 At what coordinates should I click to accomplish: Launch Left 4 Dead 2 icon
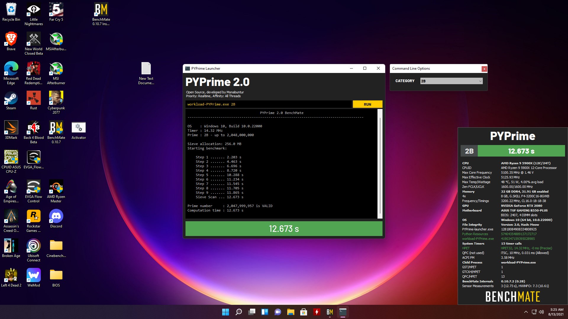[x=11, y=278]
